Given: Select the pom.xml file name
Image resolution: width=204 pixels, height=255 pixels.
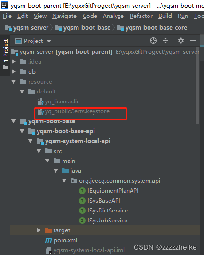Looking at the screenshot, I should (65, 240).
